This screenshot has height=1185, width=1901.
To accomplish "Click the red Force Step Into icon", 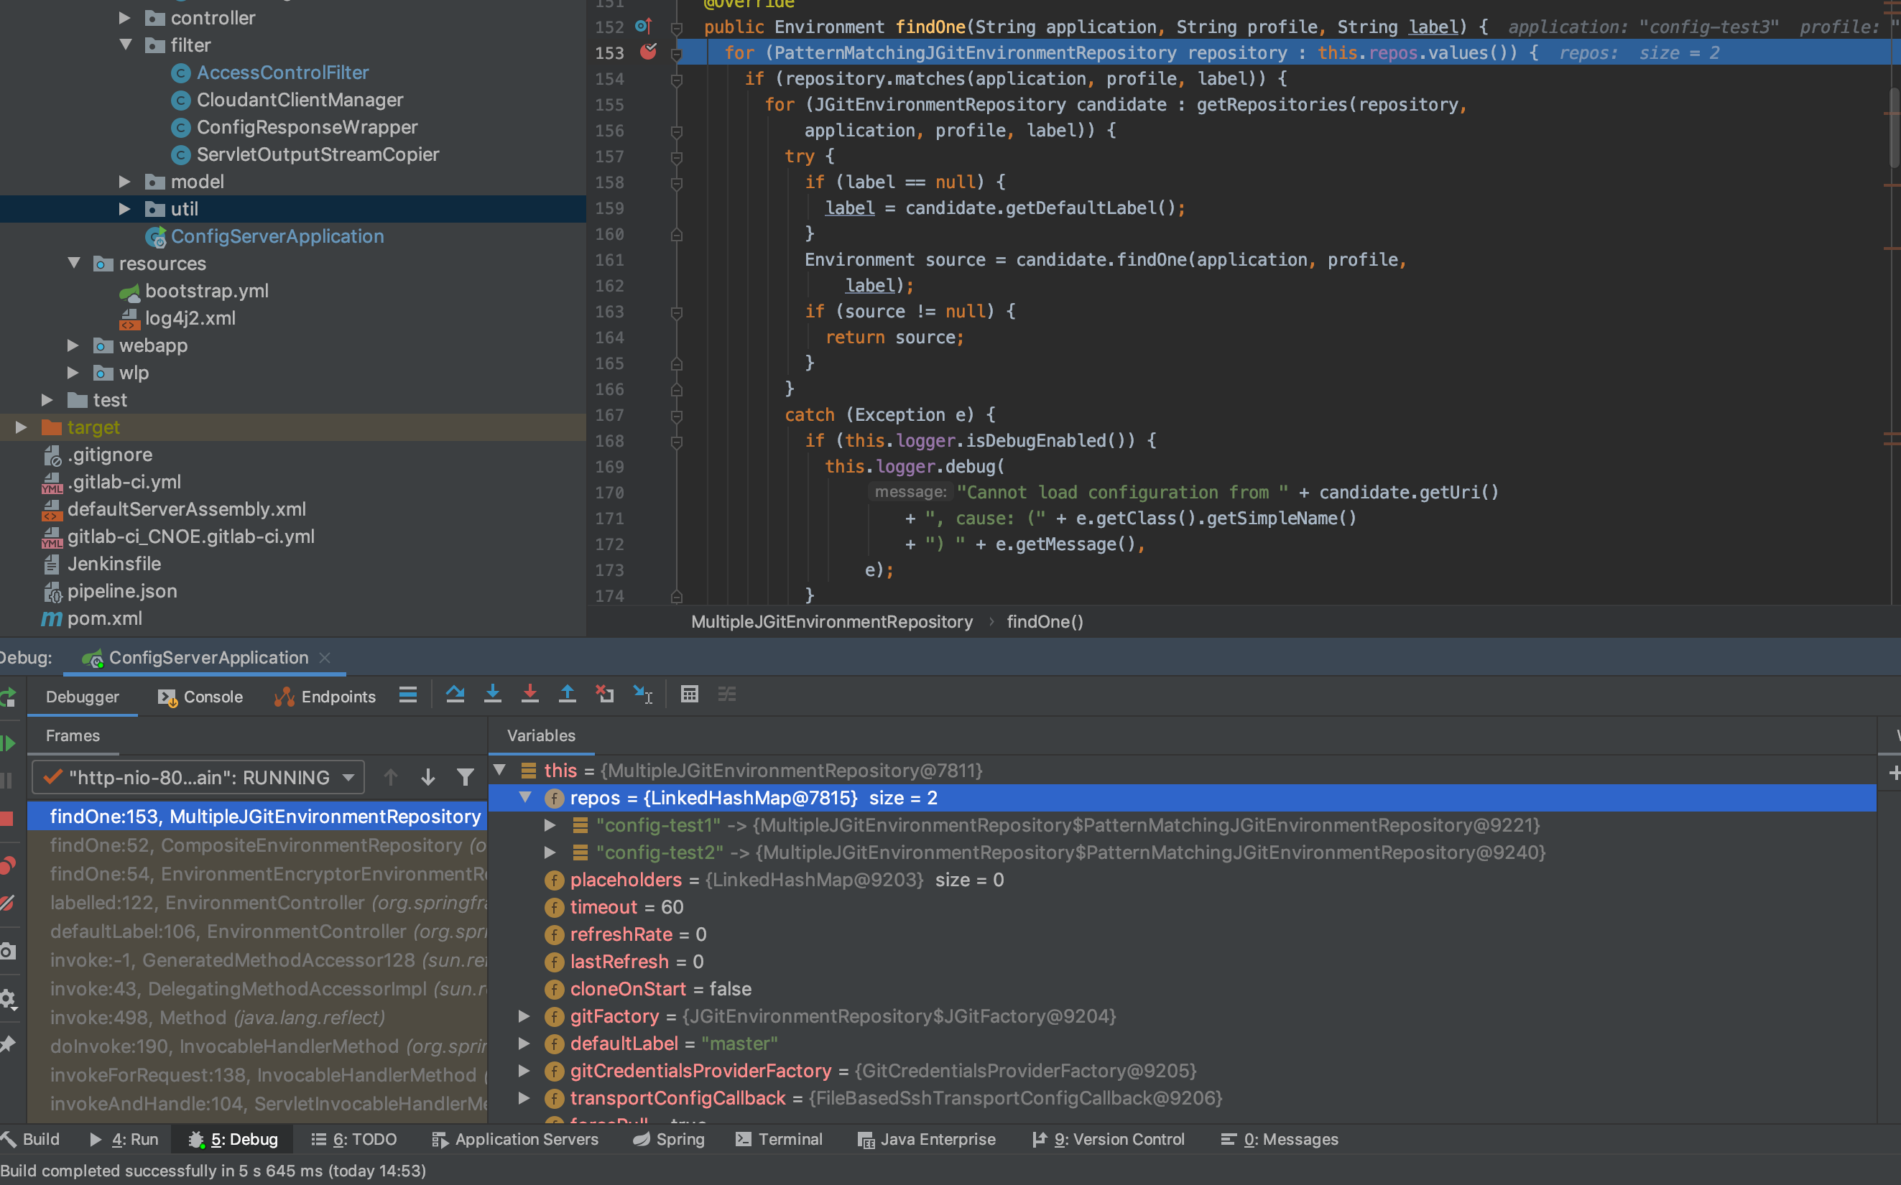I will click(530, 694).
